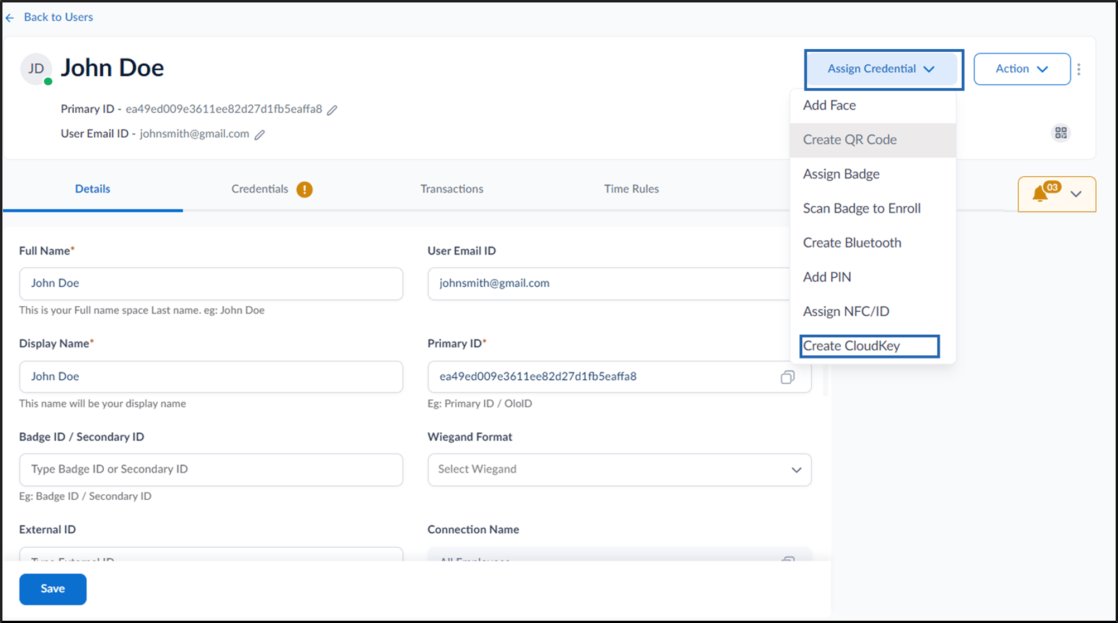
Task: Click the Full Name input field
Action: coord(211,284)
